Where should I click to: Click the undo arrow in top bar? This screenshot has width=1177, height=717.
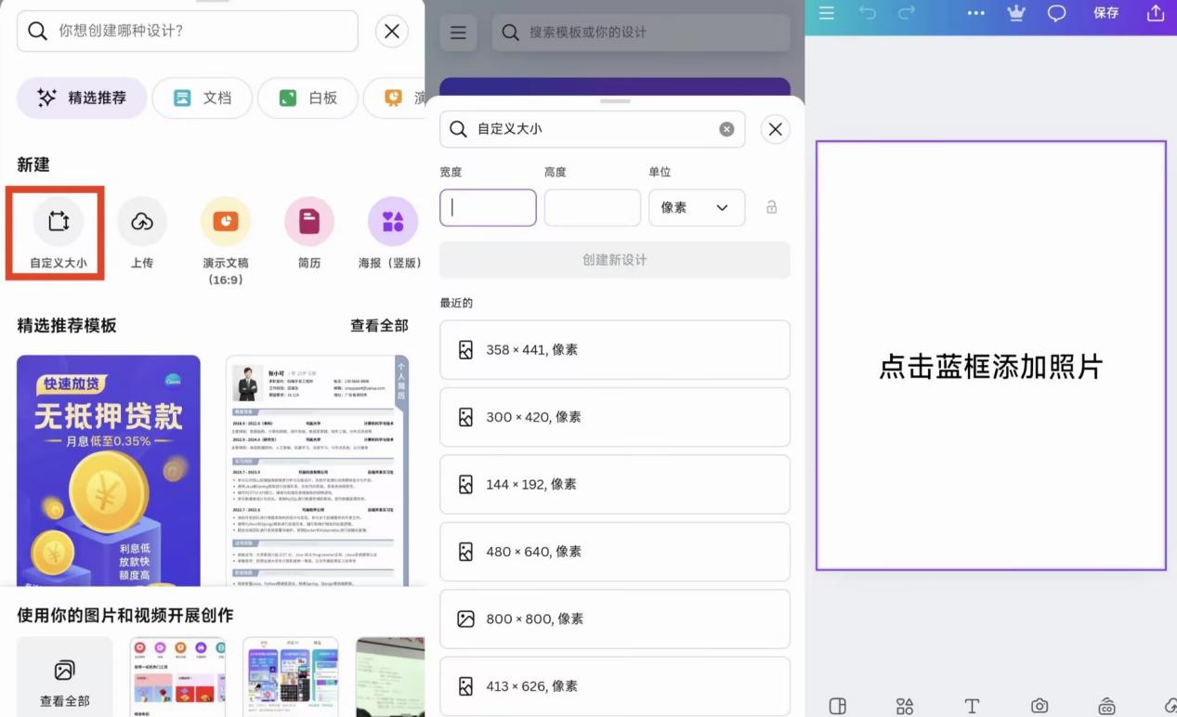click(870, 14)
